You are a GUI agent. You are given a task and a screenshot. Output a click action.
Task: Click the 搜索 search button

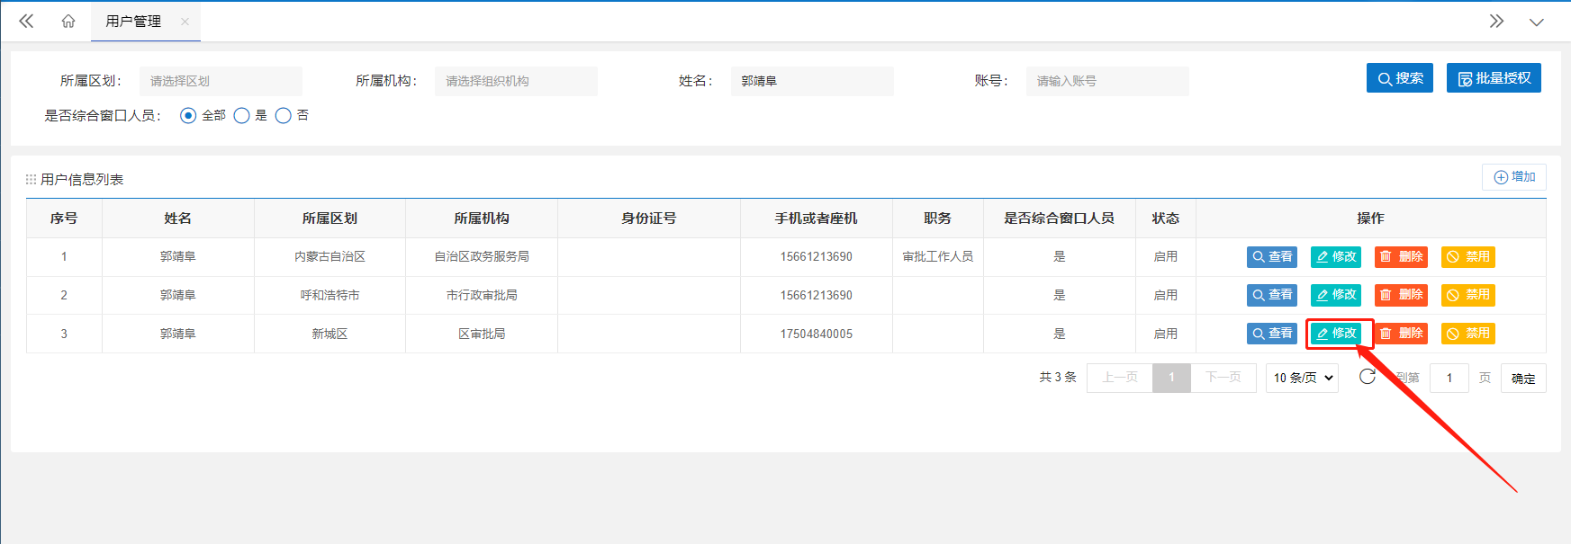[1399, 78]
